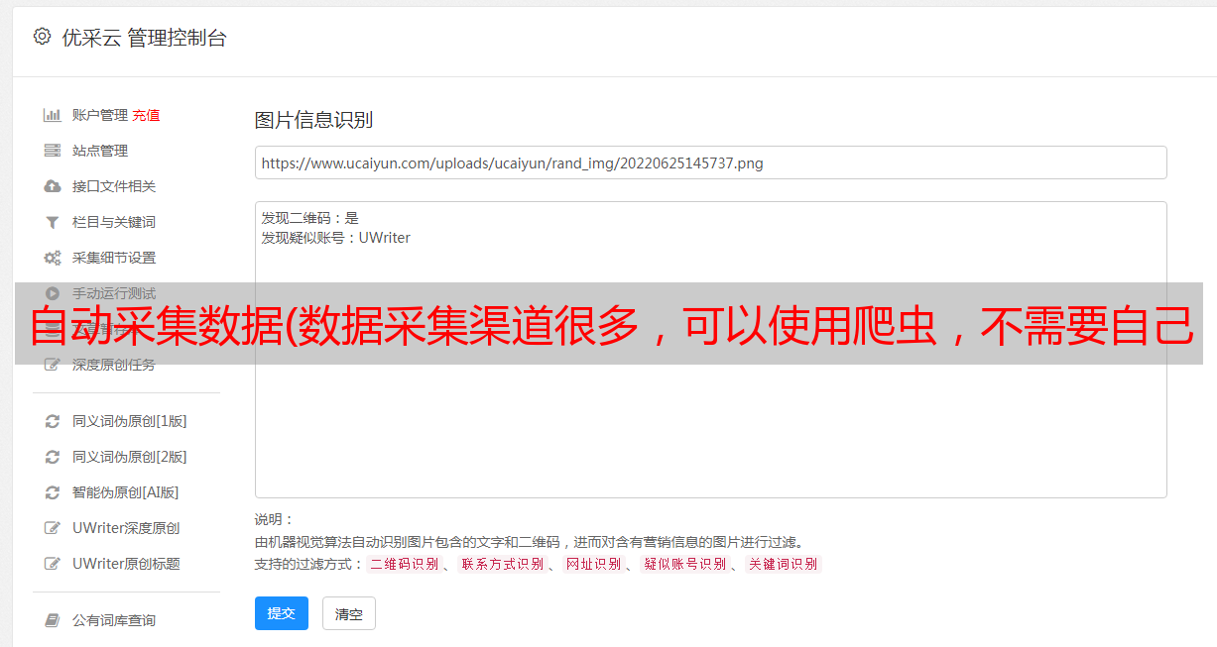This screenshot has height=647, width=1217.
Task: Click the book icon beside 公有词库查询
Action: [53, 620]
